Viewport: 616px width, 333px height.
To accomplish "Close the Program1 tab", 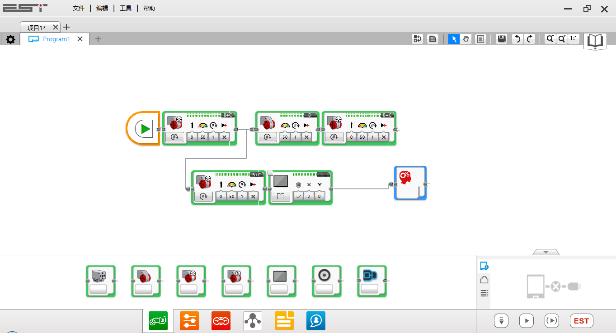I will coord(80,39).
